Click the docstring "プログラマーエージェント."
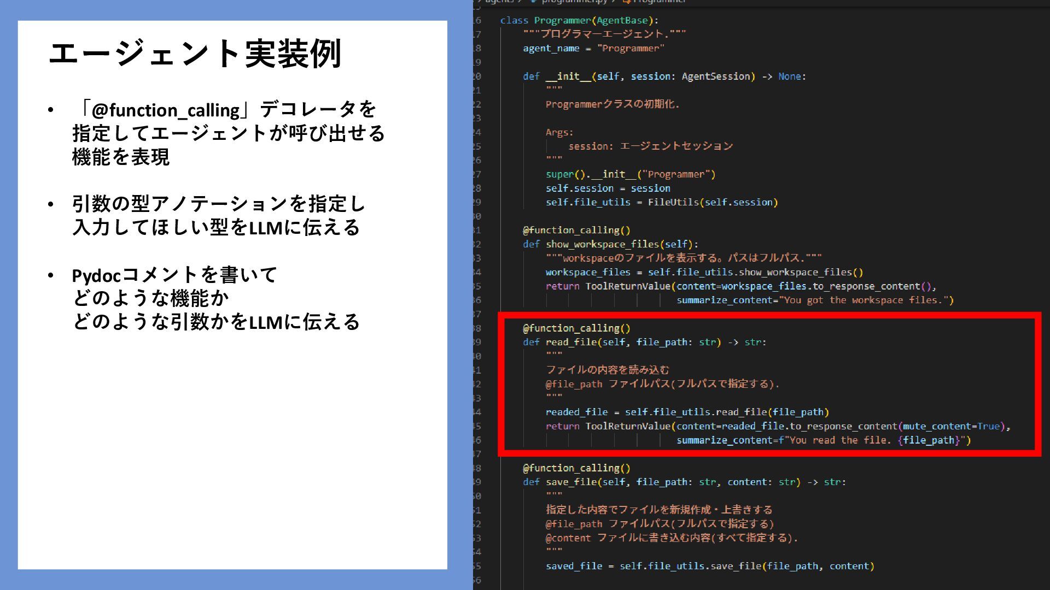The height and width of the screenshot is (590, 1050). point(604,34)
